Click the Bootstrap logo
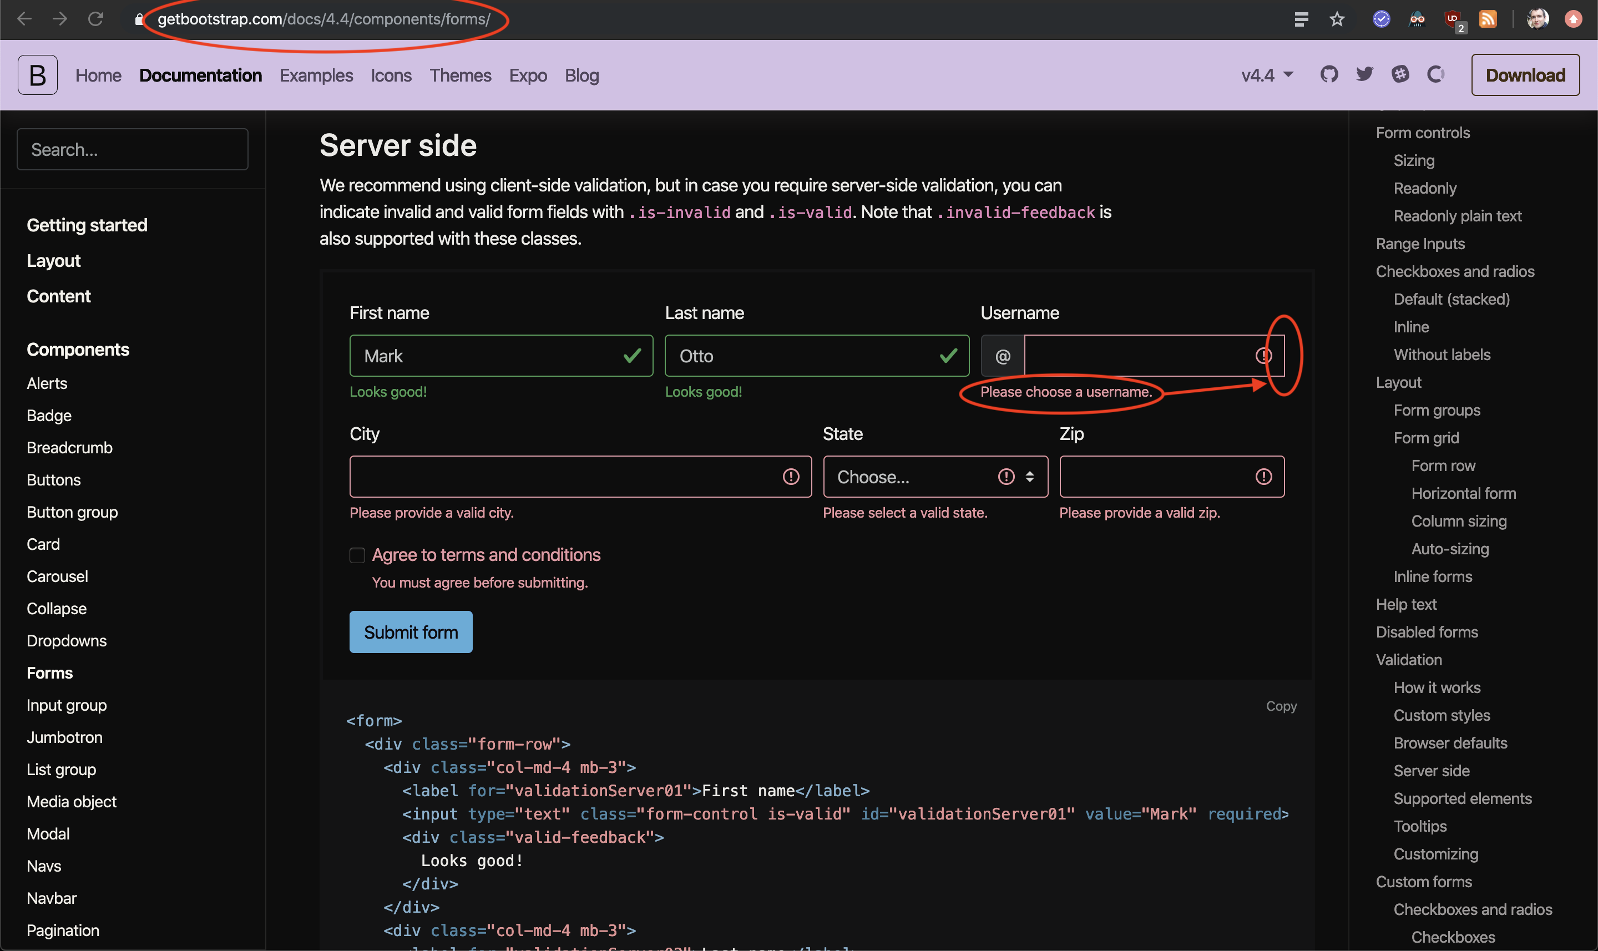Viewport: 1598px width, 951px height. [x=37, y=75]
